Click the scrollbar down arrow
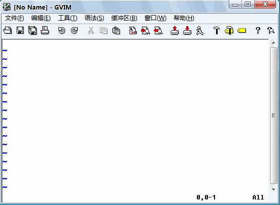This screenshot has width=280, height=205. click(273, 189)
